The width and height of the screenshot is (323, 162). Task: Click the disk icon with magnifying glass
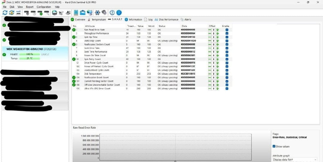47,13
